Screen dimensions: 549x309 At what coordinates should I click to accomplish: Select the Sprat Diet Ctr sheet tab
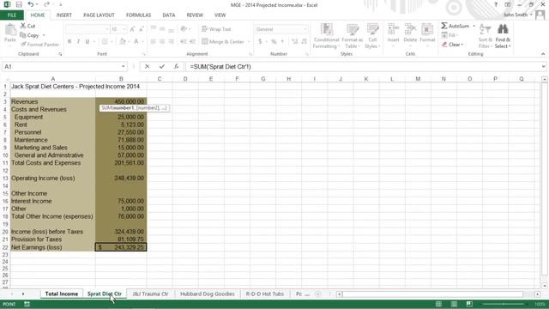(x=105, y=294)
